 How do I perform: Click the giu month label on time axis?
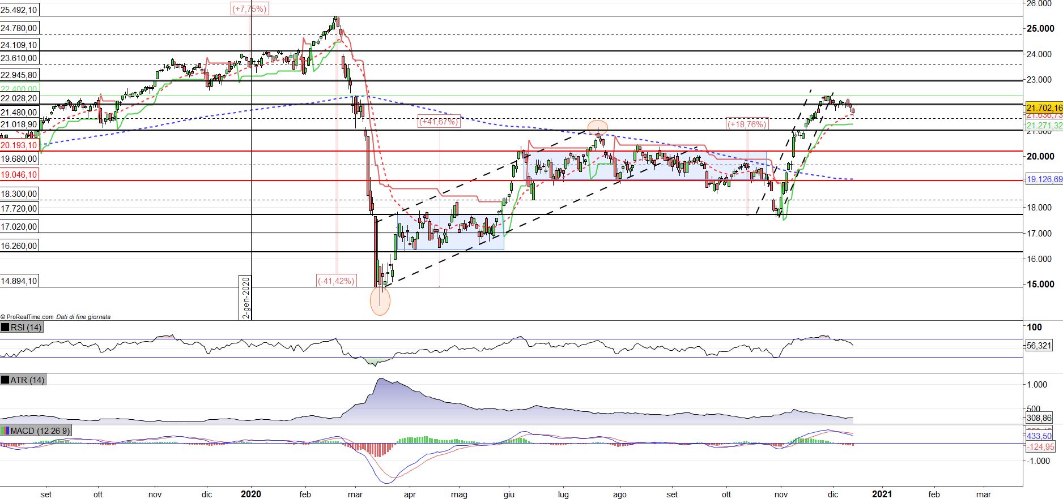click(509, 494)
